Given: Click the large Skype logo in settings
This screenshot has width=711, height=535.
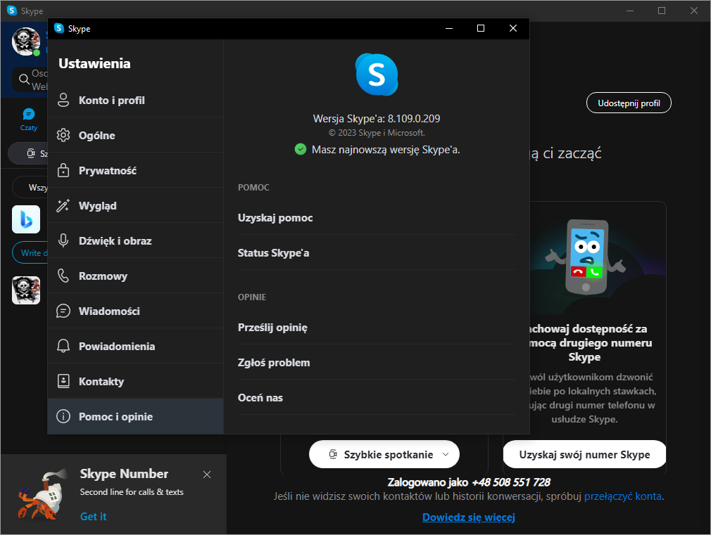Looking at the screenshot, I should coord(377,75).
